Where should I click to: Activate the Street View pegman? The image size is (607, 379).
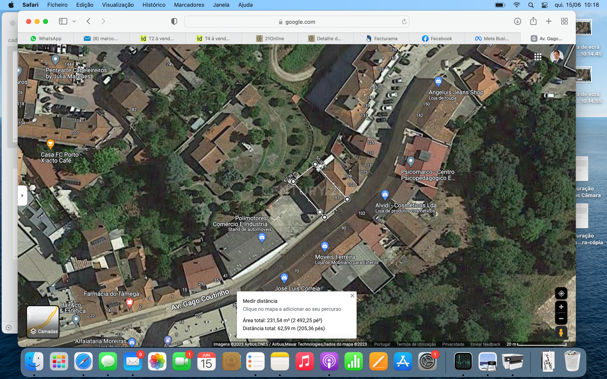(x=561, y=332)
